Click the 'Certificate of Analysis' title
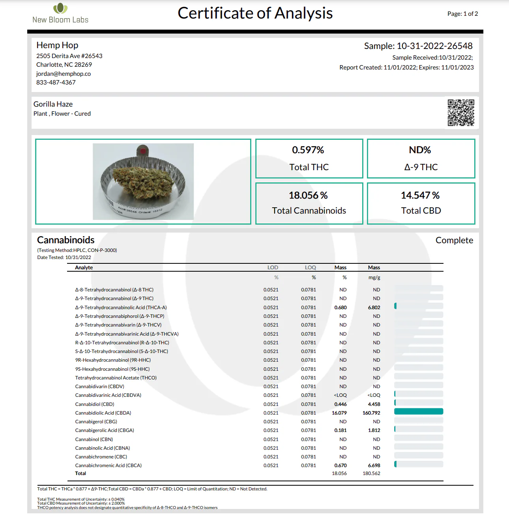Image resolution: width=509 pixels, height=522 pixels. [x=255, y=13]
